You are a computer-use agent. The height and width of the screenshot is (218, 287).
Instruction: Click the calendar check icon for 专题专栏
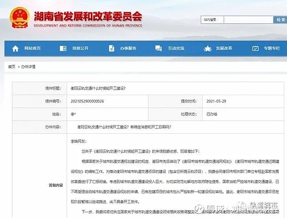click(255, 49)
